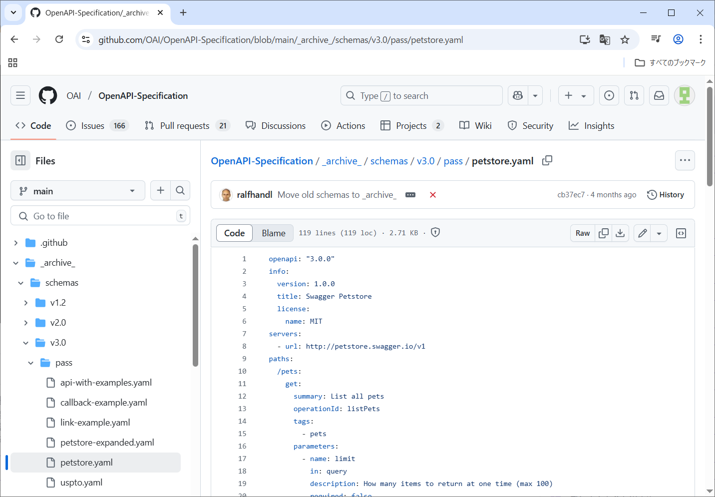Copy raw file contents to clipboard
This screenshot has width=715, height=497.
[604, 233]
